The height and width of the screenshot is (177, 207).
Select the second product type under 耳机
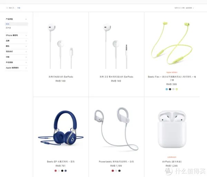(x=8, y=28)
